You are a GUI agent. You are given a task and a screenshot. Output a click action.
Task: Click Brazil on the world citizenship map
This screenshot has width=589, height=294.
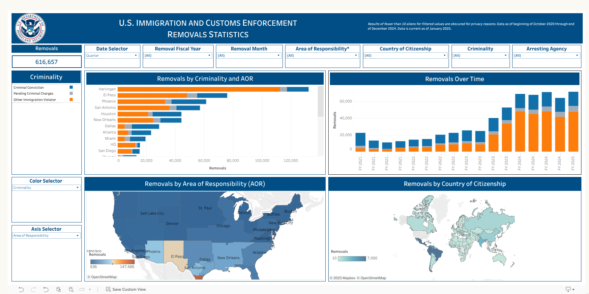click(x=437, y=255)
